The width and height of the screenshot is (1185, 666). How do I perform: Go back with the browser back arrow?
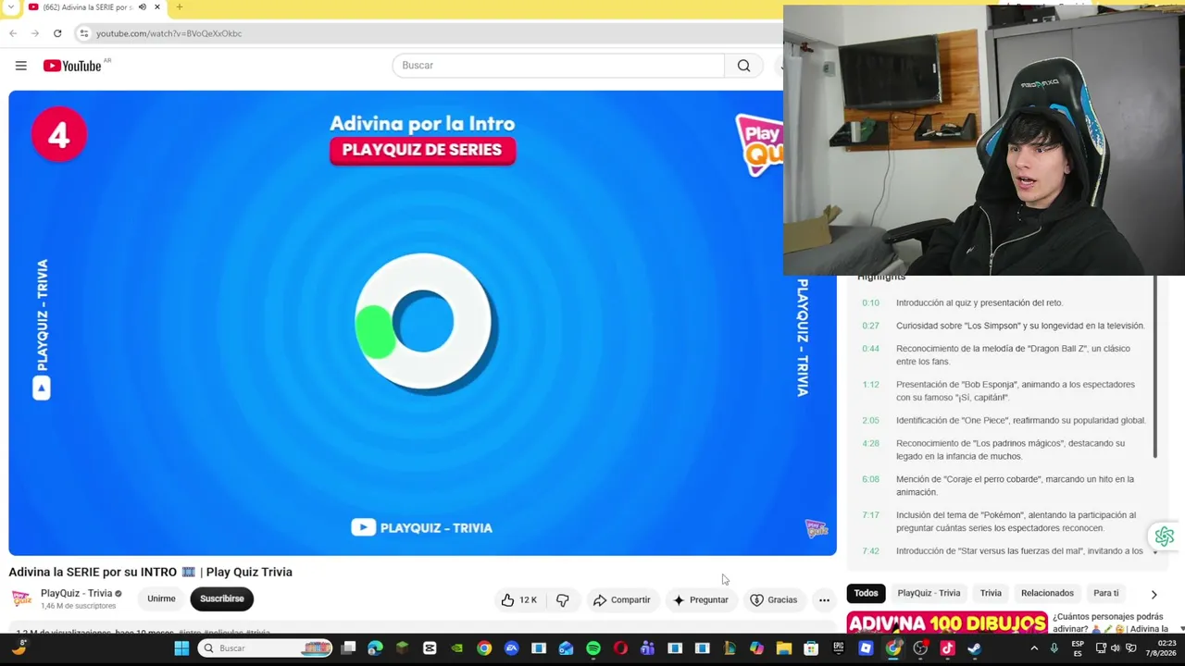click(x=13, y=33)
